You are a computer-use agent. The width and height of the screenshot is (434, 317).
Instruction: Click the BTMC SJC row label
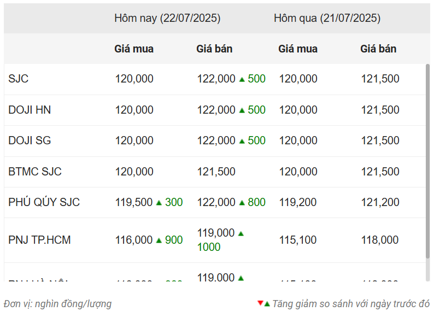coord(35,172)
